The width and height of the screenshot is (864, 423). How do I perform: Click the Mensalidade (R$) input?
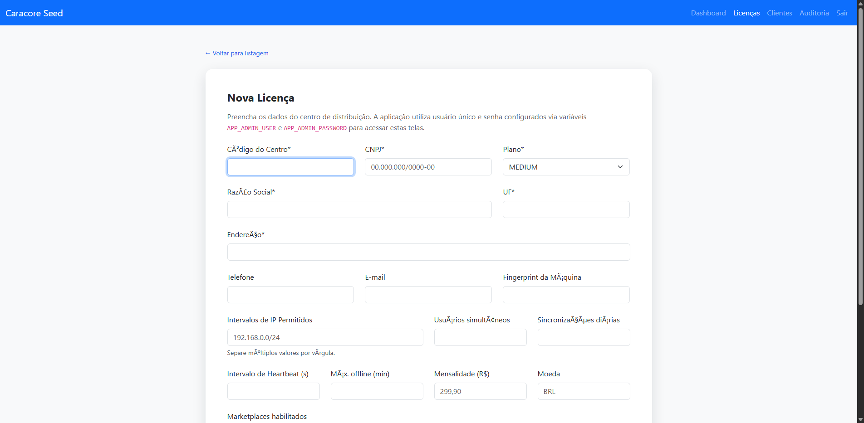coord(480,391)
